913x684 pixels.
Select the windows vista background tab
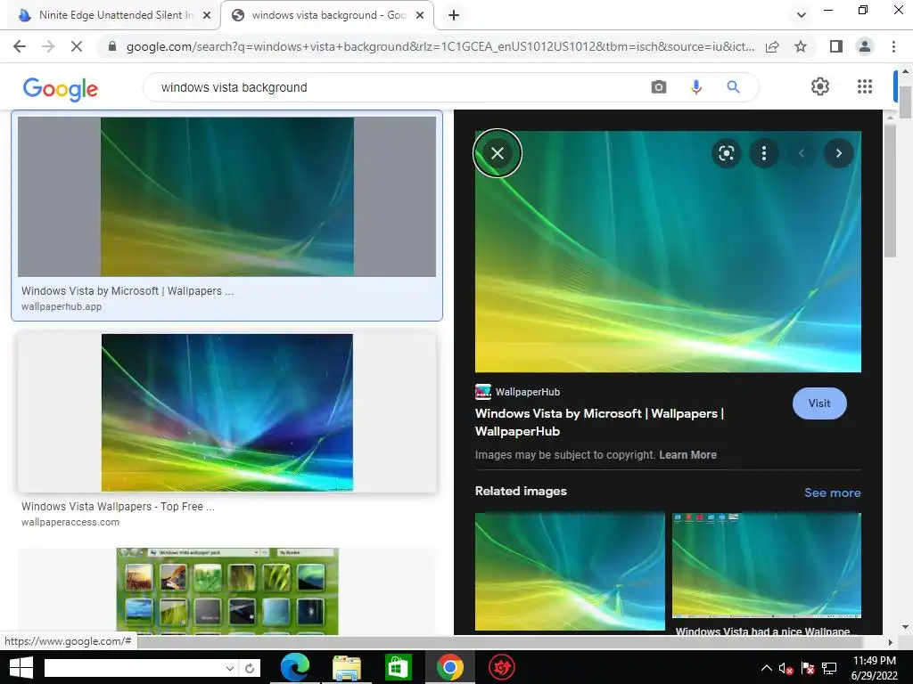pyautogui.click(x=327, y=15)
